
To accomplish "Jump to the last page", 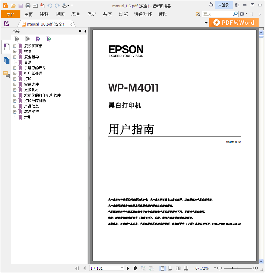I will (135, 268).
